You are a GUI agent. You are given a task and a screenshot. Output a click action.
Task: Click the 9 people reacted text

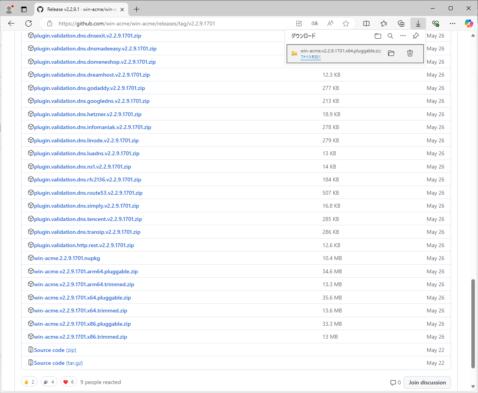[100, 382]
